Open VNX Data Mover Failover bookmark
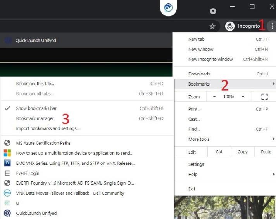This screenshot has height=219, width=276. click(x=87, y=193)
